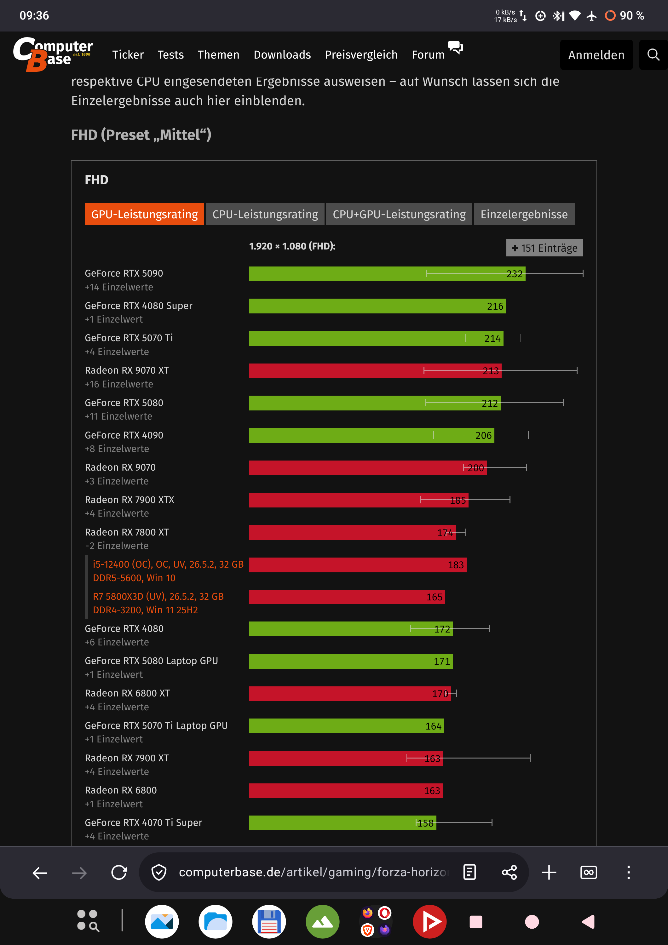Go back with the browser back arrow
The width and height of the screenshot is (668, 945).
tap(40, 873)
